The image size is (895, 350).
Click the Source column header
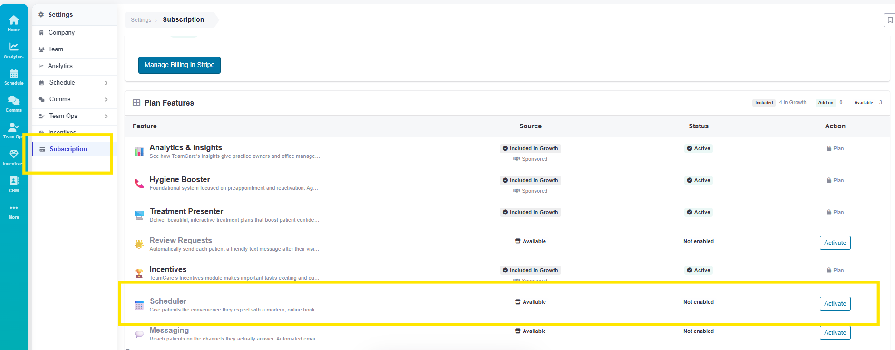pyautogui.click(x=530, y=126)
